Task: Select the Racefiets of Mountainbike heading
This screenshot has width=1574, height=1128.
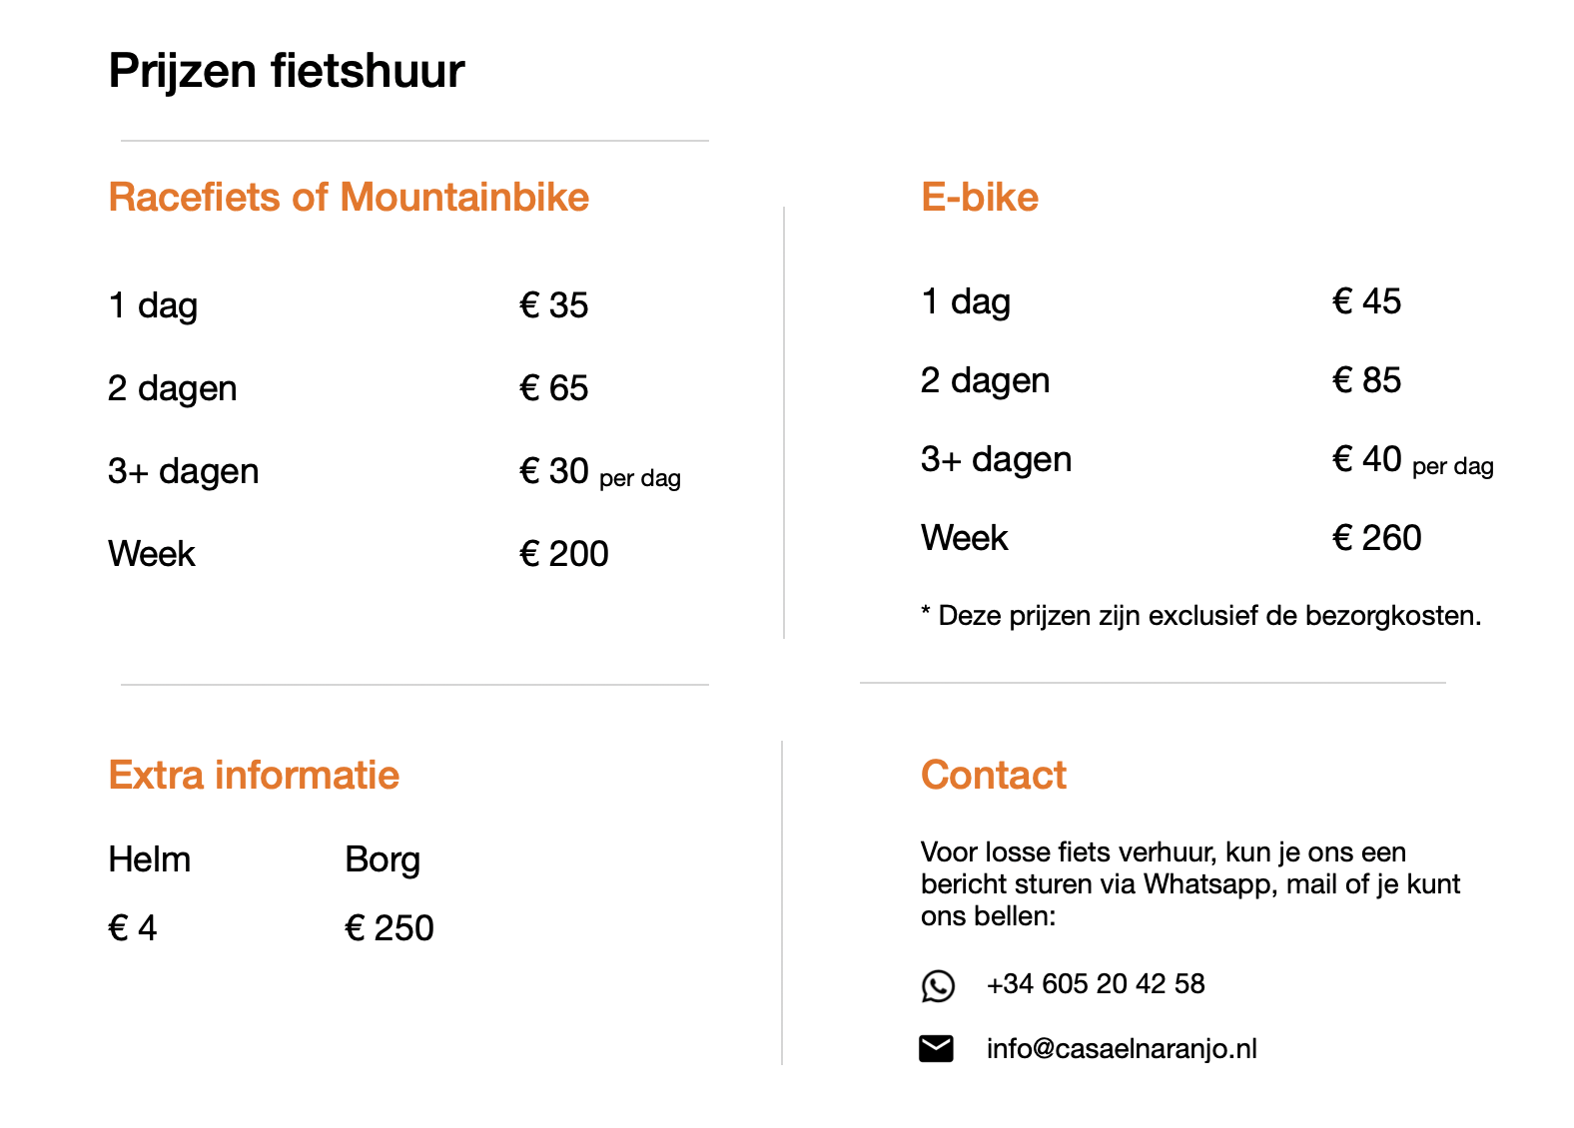Action: click(349, 197)
